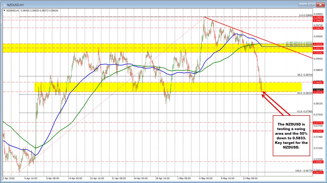Select the 0.58390 red price label
The width and height of the screenshot is (327, 183).
pos(319,92)
